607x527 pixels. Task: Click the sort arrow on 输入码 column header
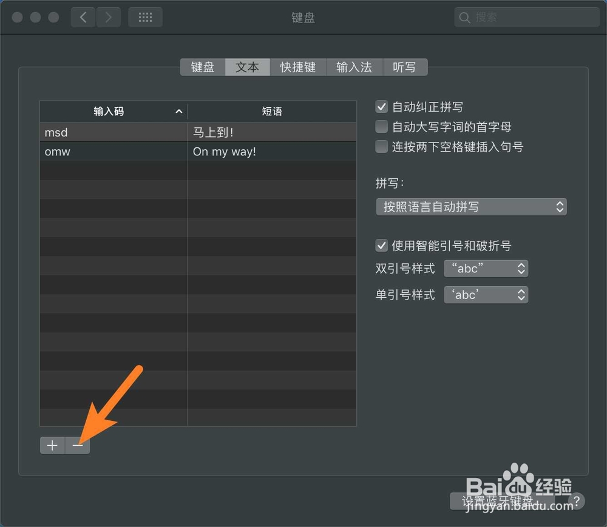point(178,111)
